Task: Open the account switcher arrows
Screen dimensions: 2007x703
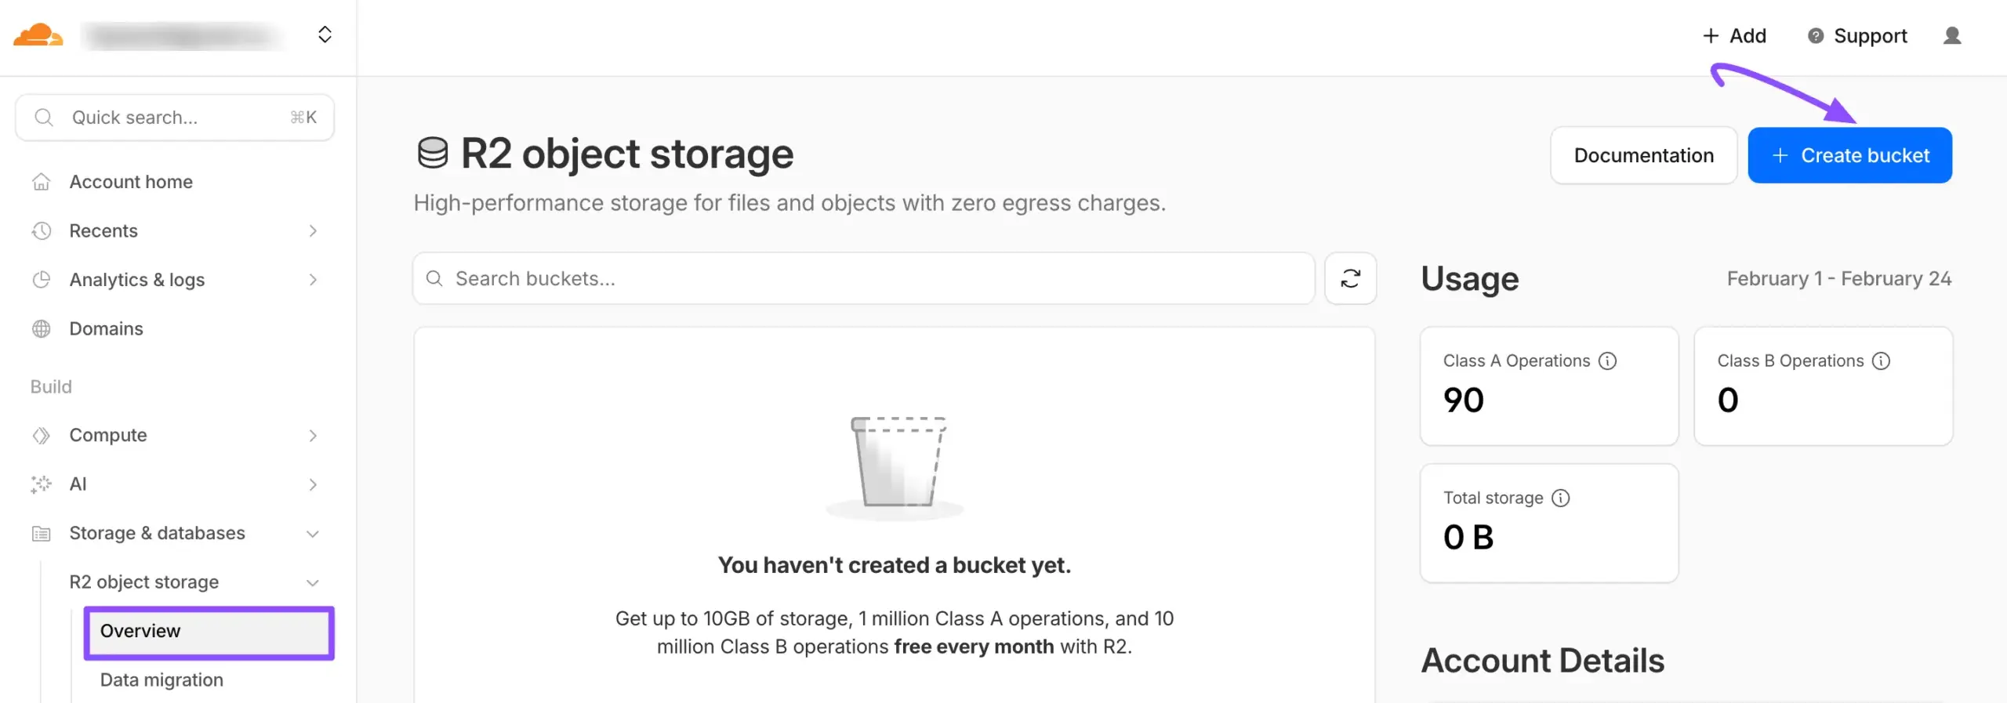Action: pos(325,35)
